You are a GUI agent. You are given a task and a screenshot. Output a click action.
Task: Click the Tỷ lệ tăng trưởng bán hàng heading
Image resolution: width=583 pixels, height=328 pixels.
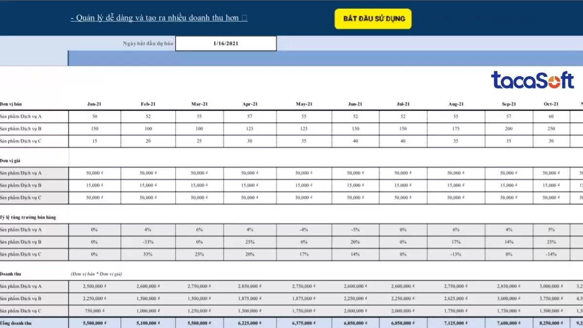(x=28, y=217)
